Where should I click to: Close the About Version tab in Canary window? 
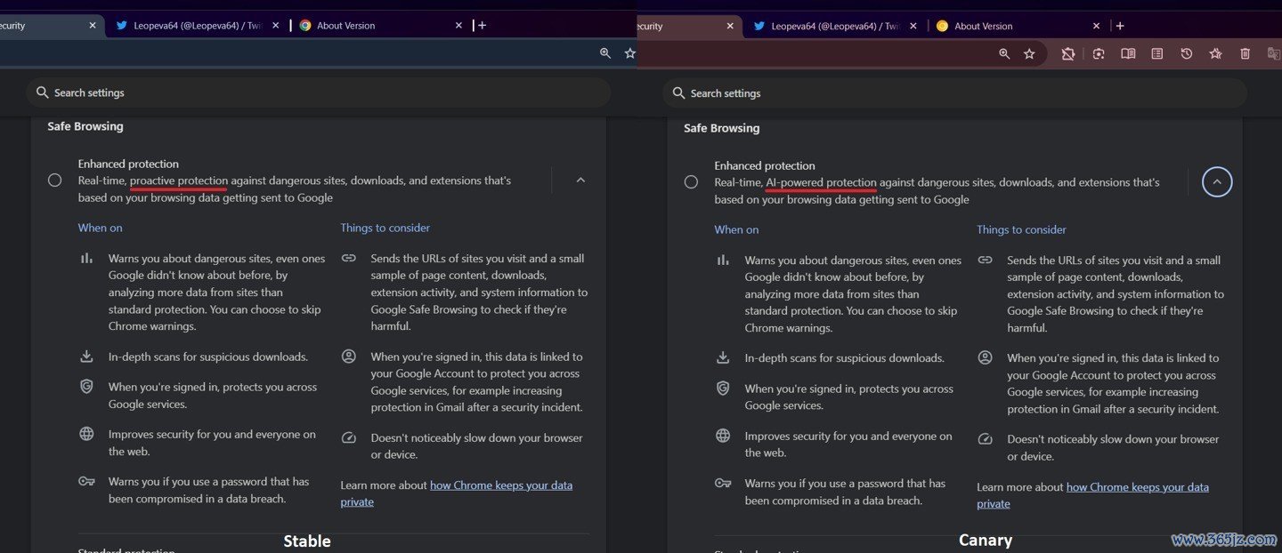click(x=1096, y=26)
